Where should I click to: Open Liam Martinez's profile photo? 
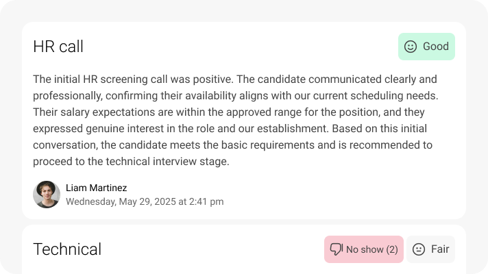[x=47, y=195]
